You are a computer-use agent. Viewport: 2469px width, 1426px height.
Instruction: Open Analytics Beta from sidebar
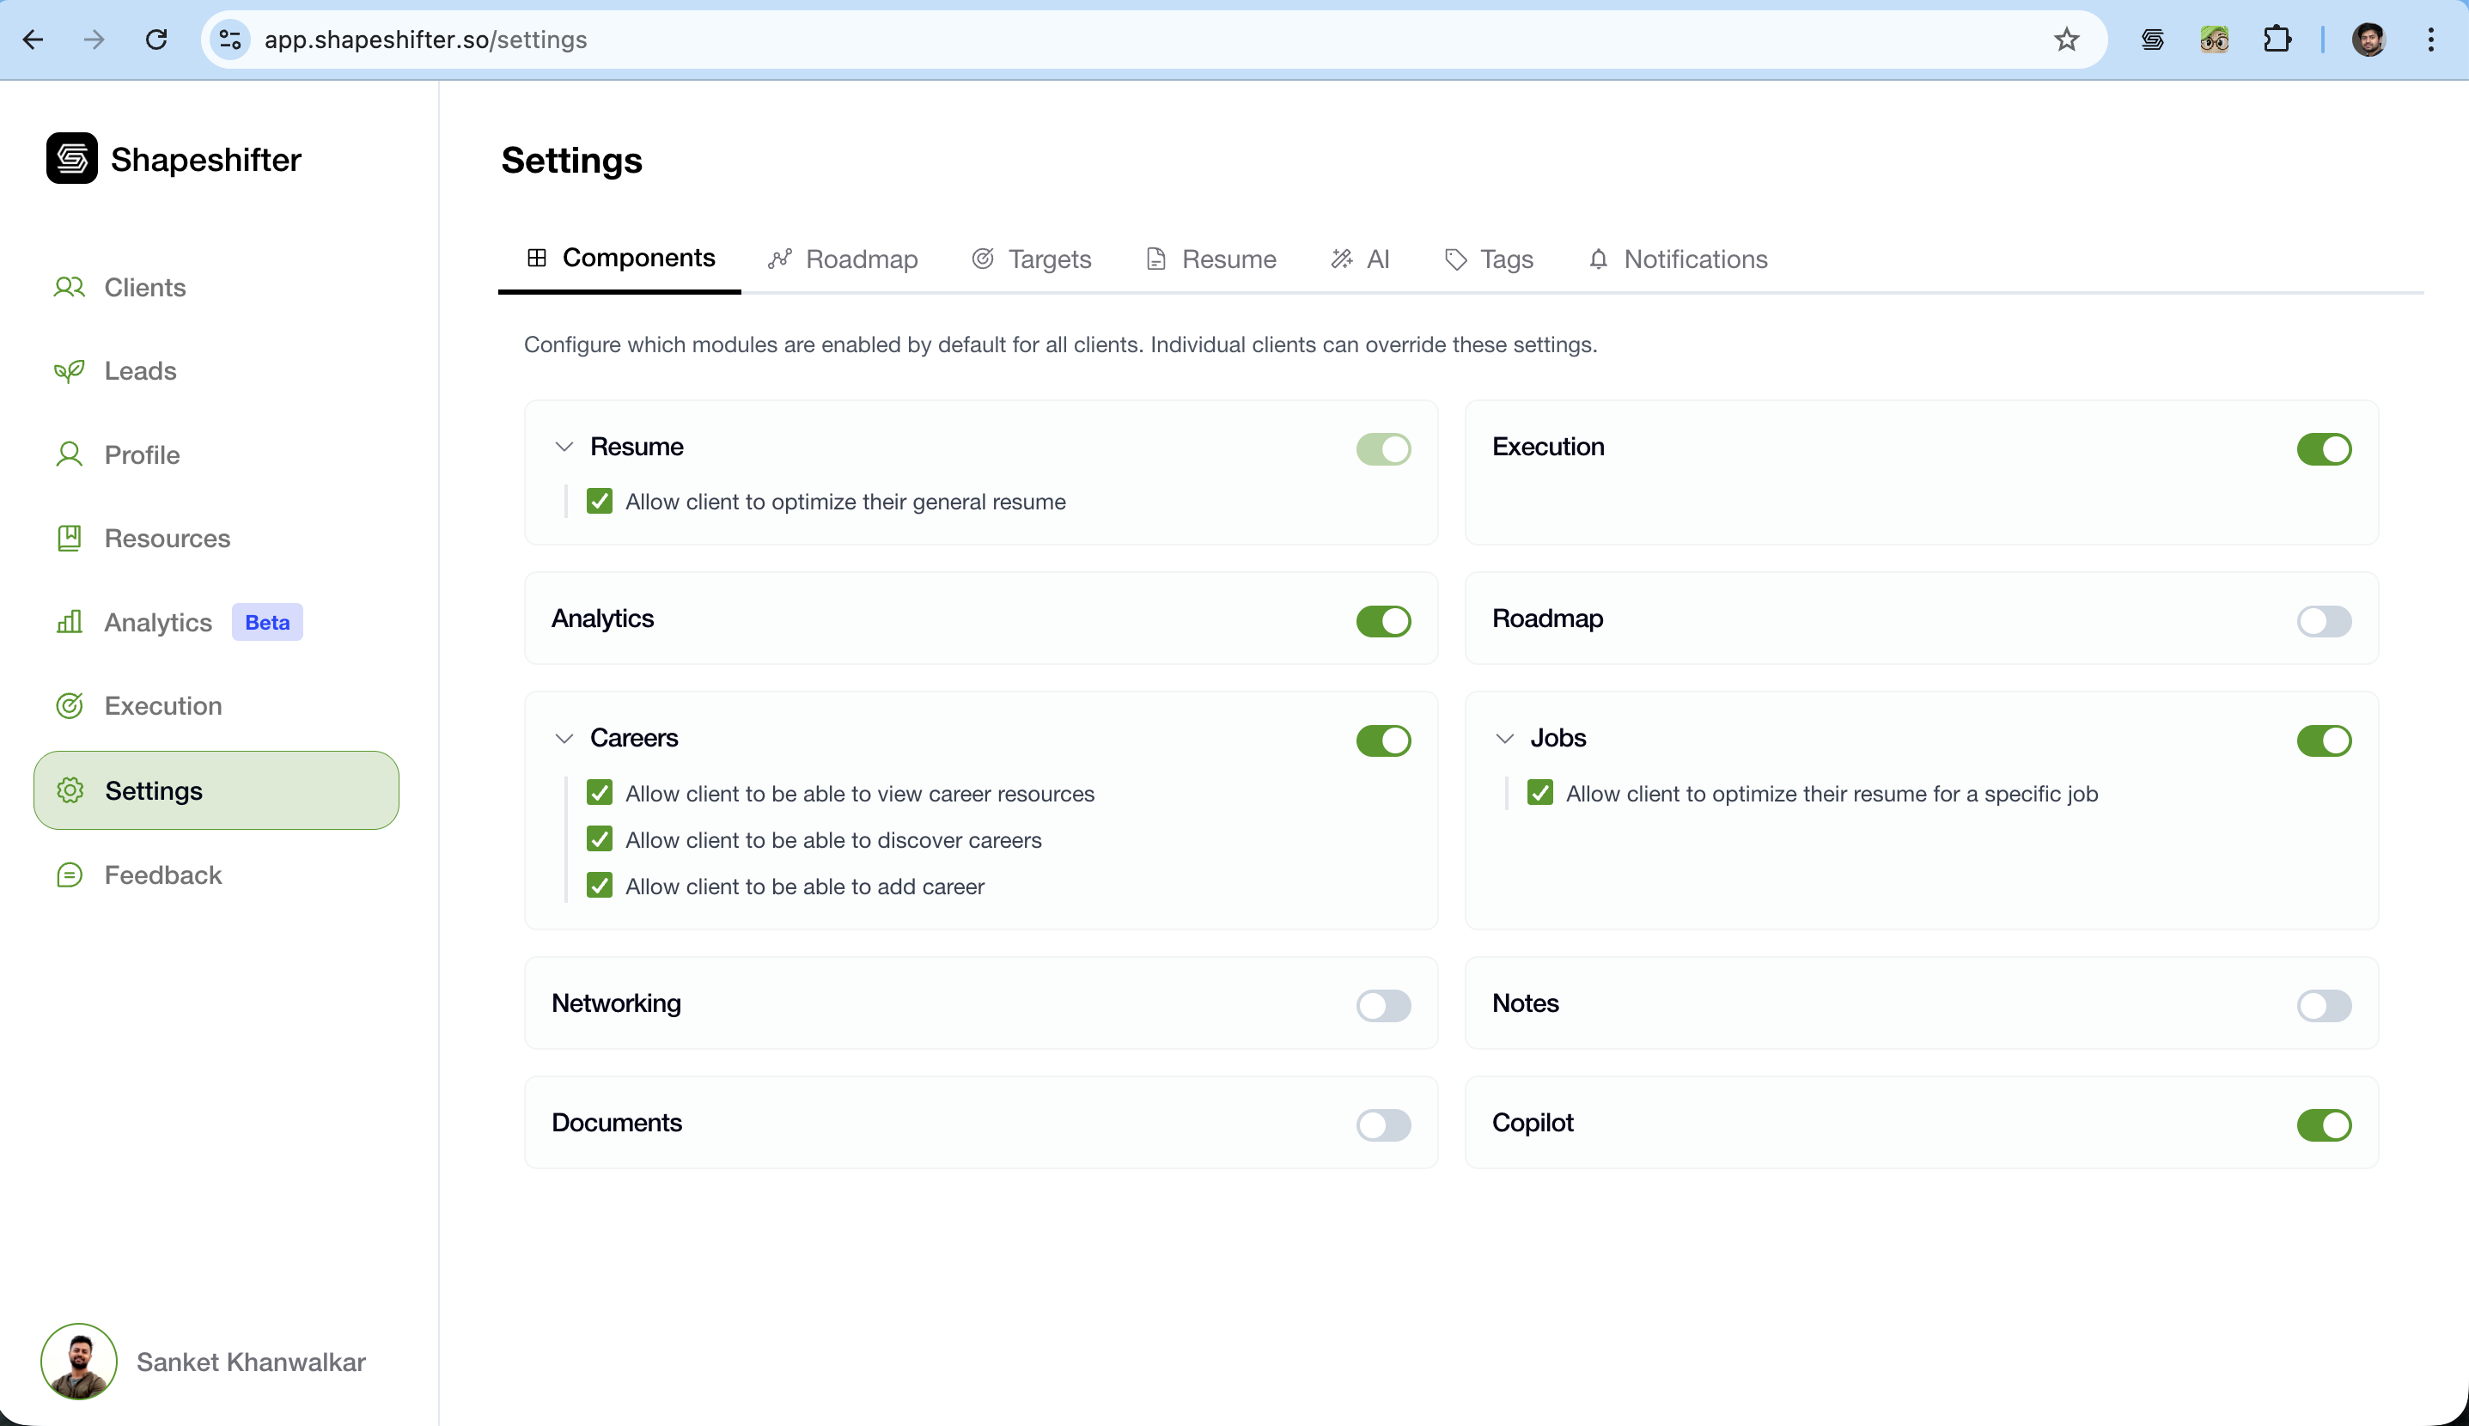point(158,622)
